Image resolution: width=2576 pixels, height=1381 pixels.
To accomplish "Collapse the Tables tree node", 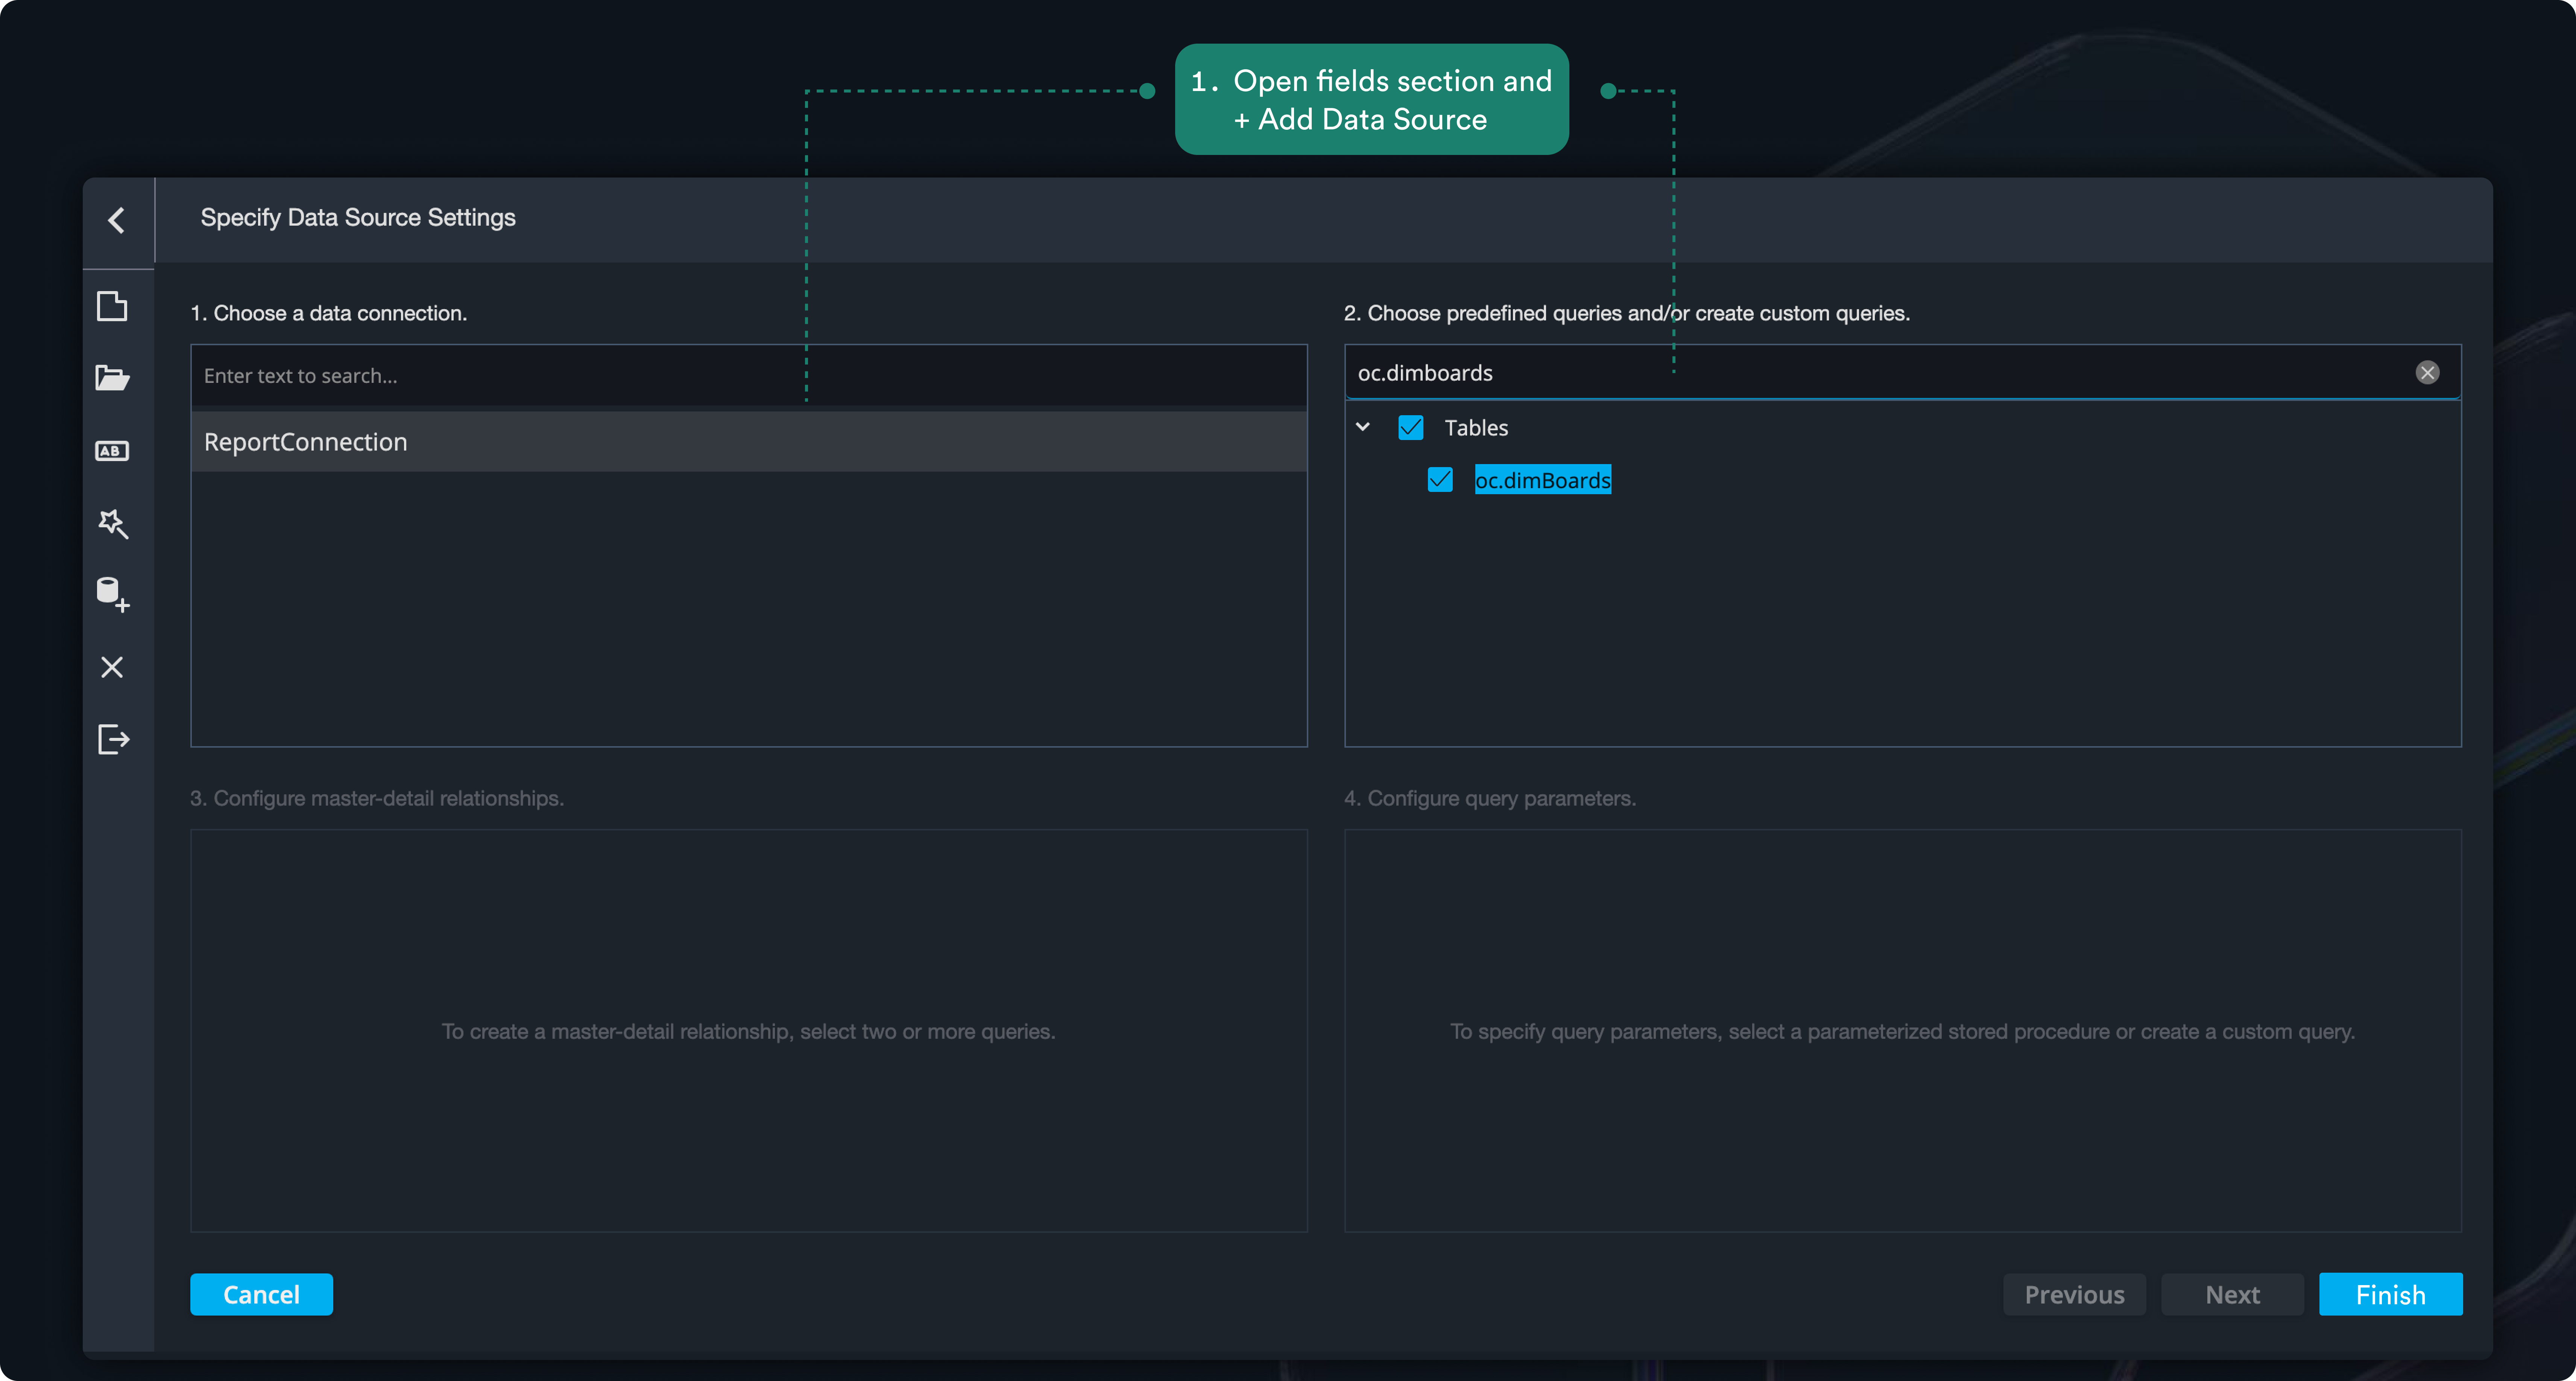I will [1362, 427].
